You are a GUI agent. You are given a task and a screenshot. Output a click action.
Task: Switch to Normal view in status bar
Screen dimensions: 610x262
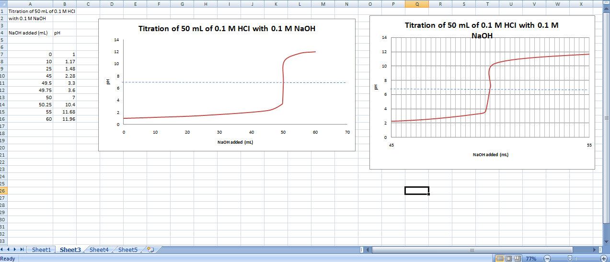(500, 259)
